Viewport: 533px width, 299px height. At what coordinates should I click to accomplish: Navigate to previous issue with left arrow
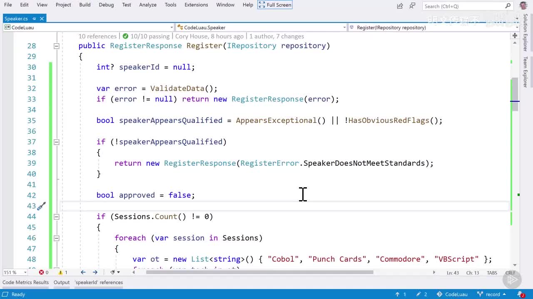pyautogui.click(x=83, y=272)
